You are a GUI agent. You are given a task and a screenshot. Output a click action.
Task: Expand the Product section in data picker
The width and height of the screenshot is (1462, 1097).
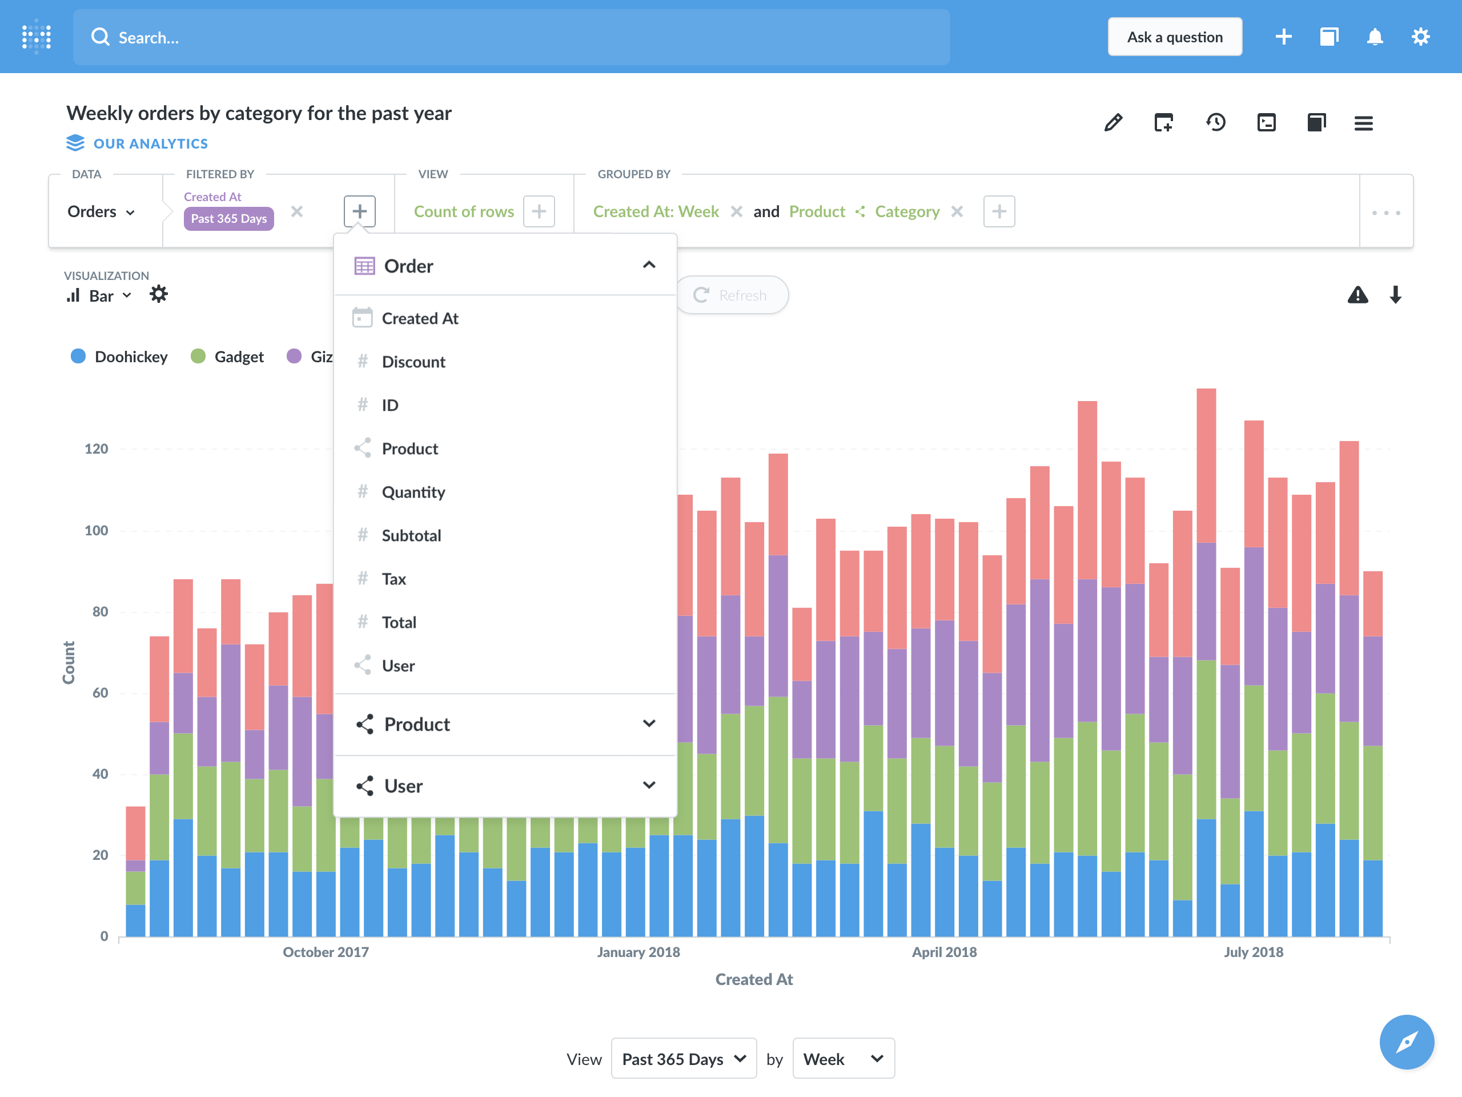coord(649,724)
